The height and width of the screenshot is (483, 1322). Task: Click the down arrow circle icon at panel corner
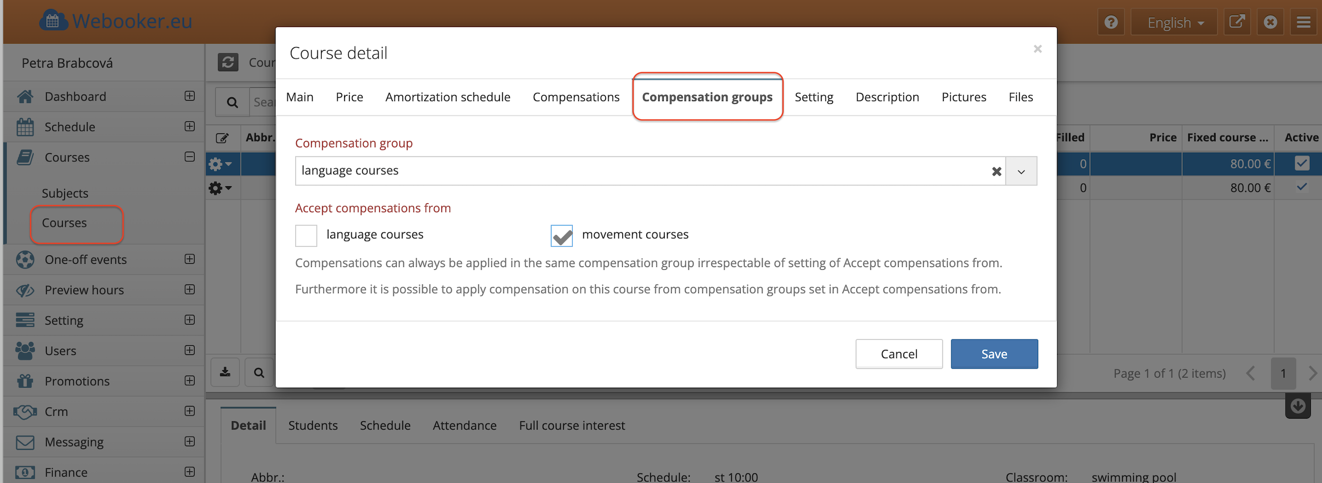[1298, 406]
